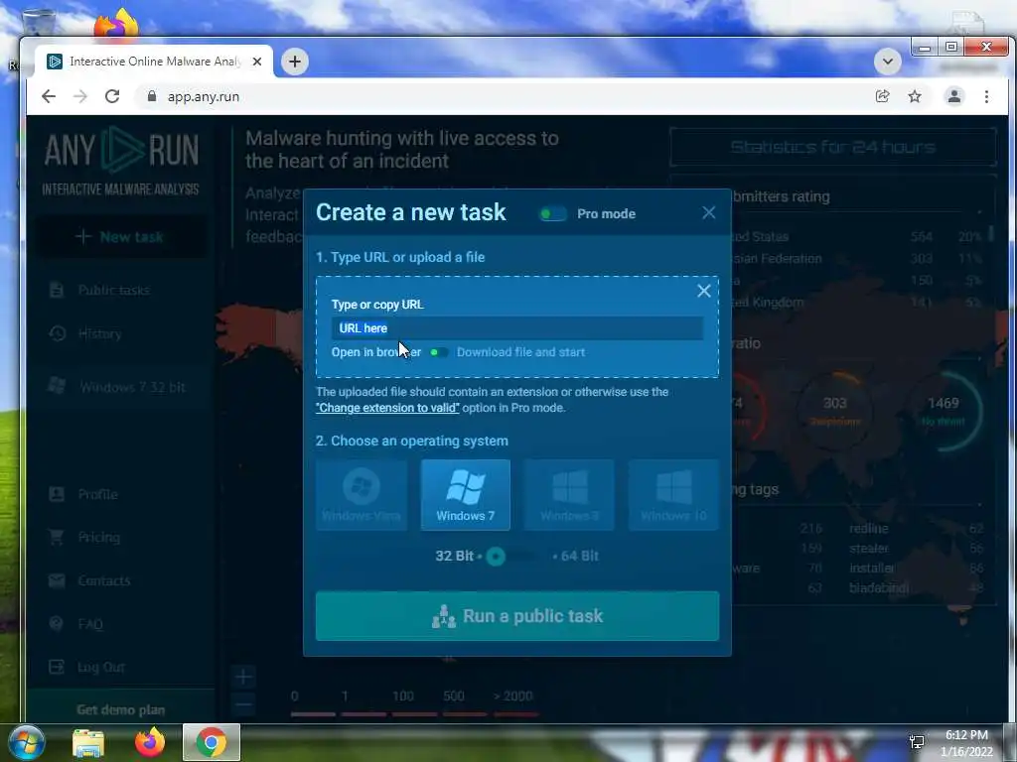The width and height of the screenshot is (1017, 762).
Task: Select Windows 10 operating system
Action: click(673, 495)
